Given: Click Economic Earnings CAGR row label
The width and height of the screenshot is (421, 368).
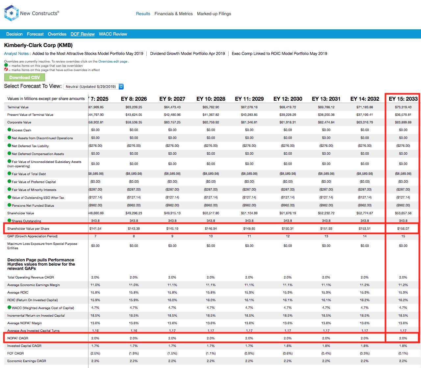Looking at the screenshot, I should [27, 361].
